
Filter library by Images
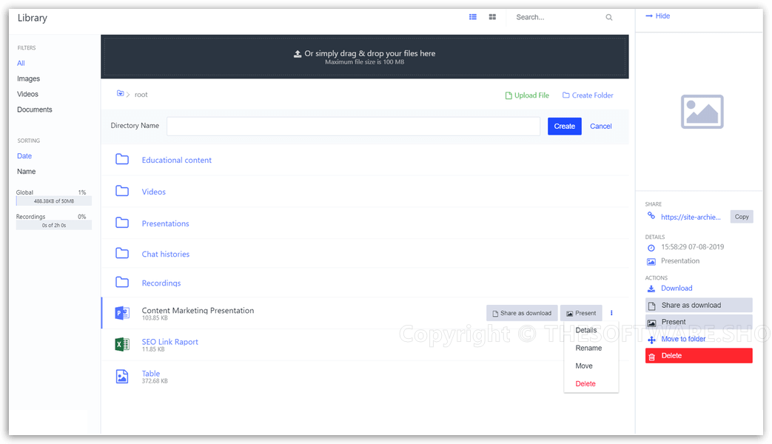(x=29, y=78)
